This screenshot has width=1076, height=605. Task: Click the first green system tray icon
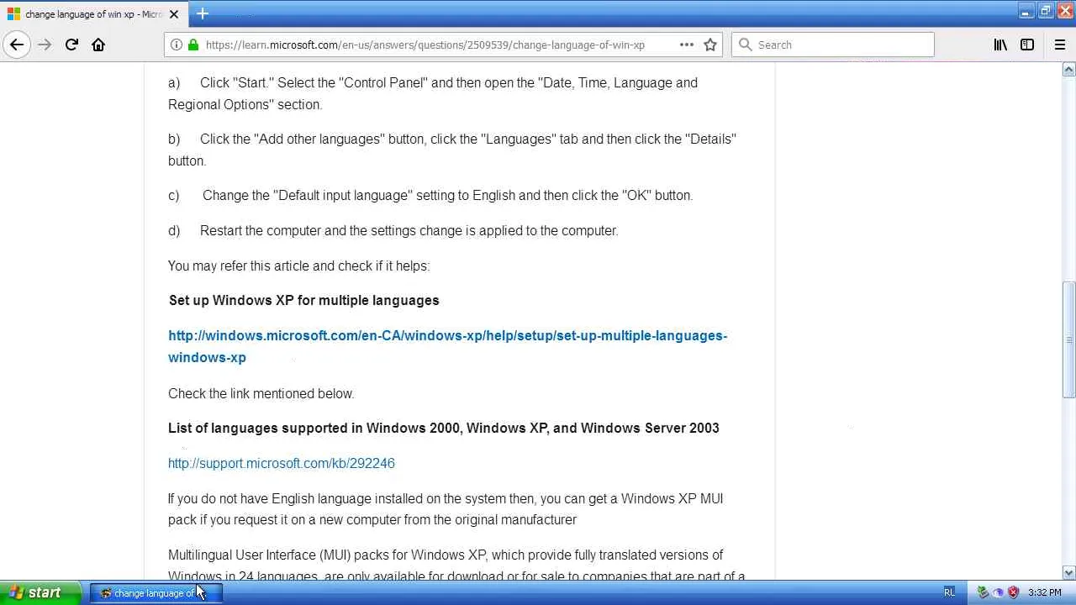[x=983, y=592]
